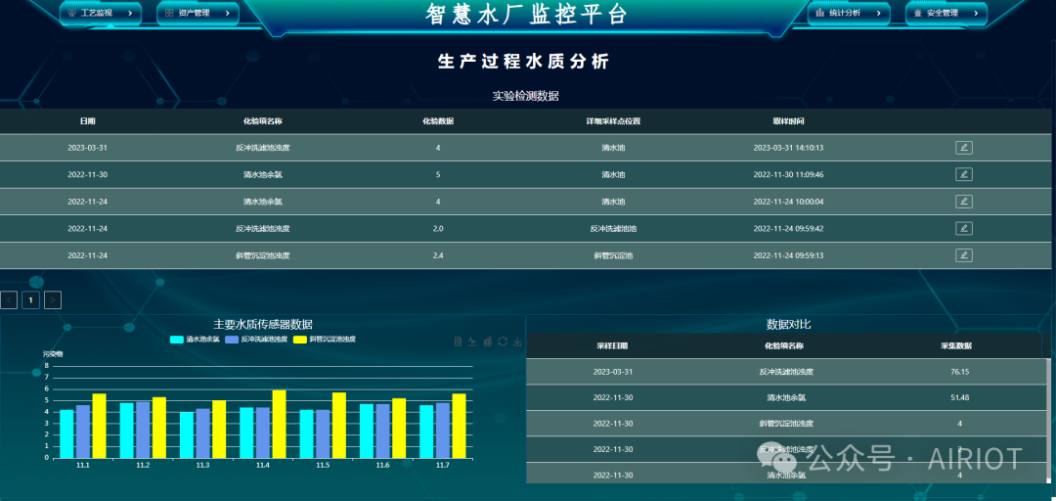The height and width of the screenshot is (501, 1056).
Task: Edit the 斜管沉淀池浊度 record row
Action: point(963,255)
